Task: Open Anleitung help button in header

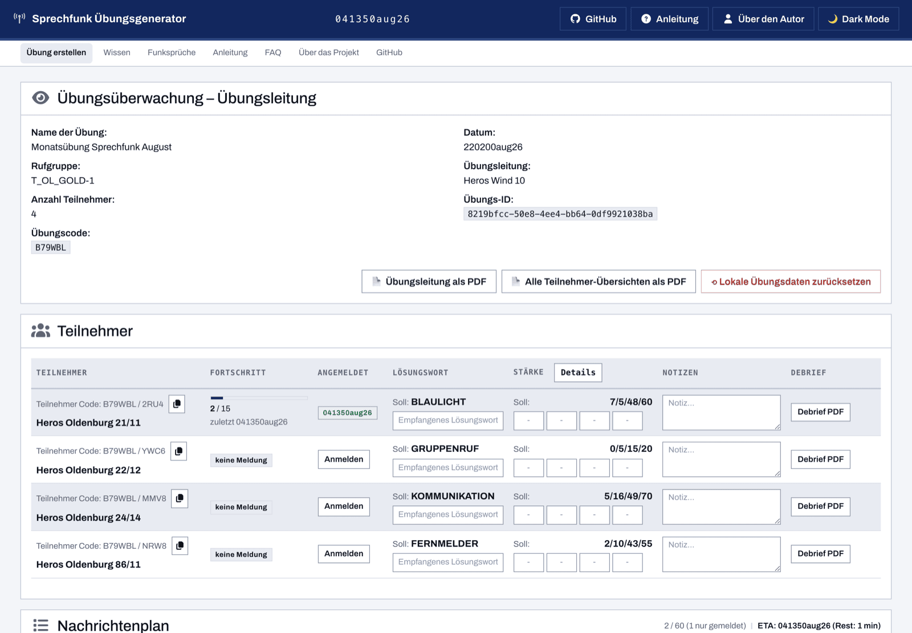Action: [670, 19]
